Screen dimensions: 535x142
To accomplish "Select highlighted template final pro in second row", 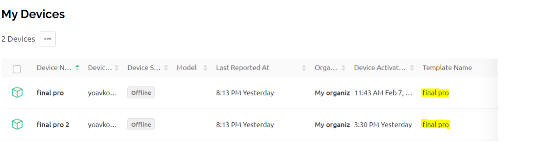I will click(x=435, y=125).
